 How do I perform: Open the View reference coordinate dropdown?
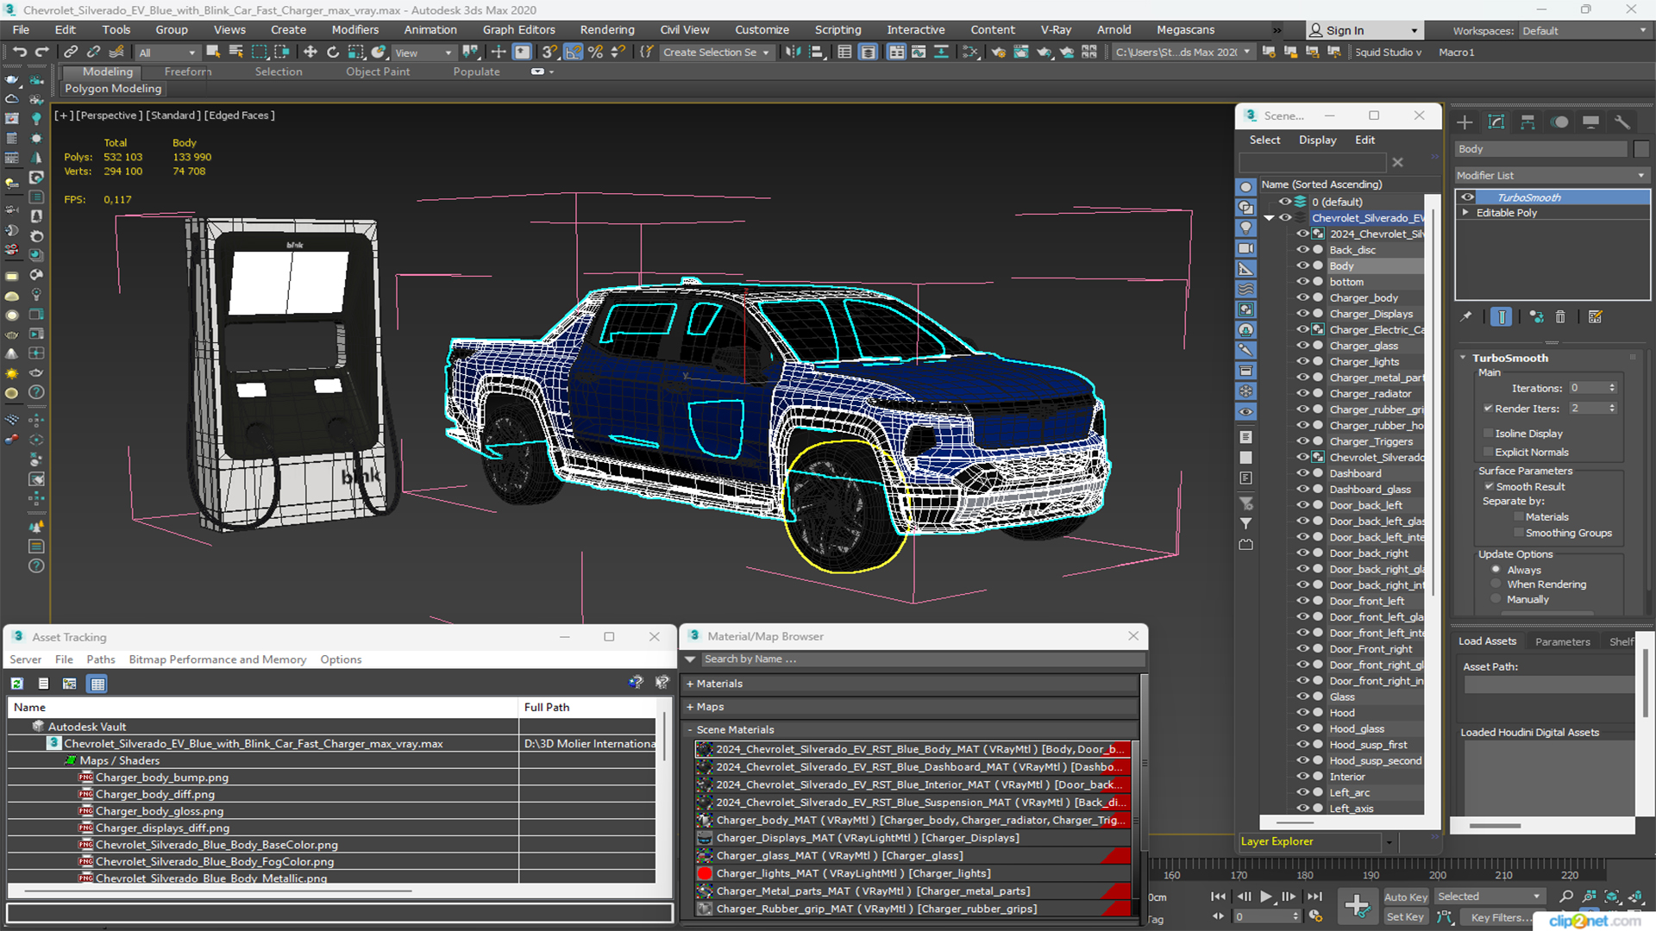(423, 53)
